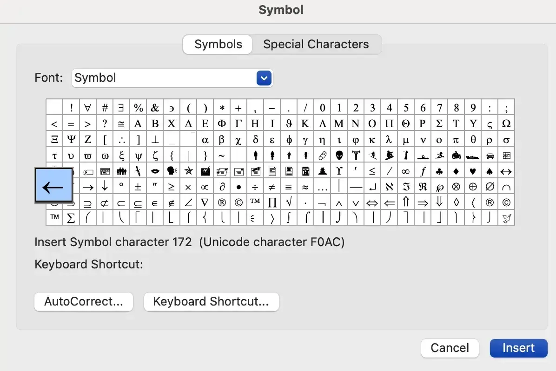Select the club suit symbol

click(439, 171)
